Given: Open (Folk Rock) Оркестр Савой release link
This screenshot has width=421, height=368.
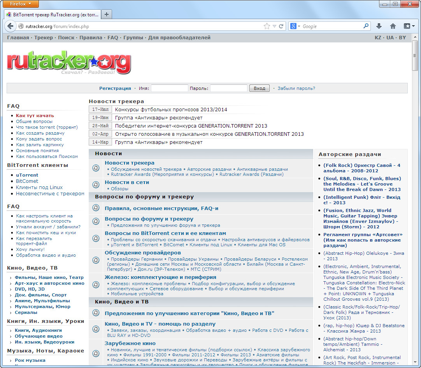Looking at the screenshot, I should click(x=361, y=168).
